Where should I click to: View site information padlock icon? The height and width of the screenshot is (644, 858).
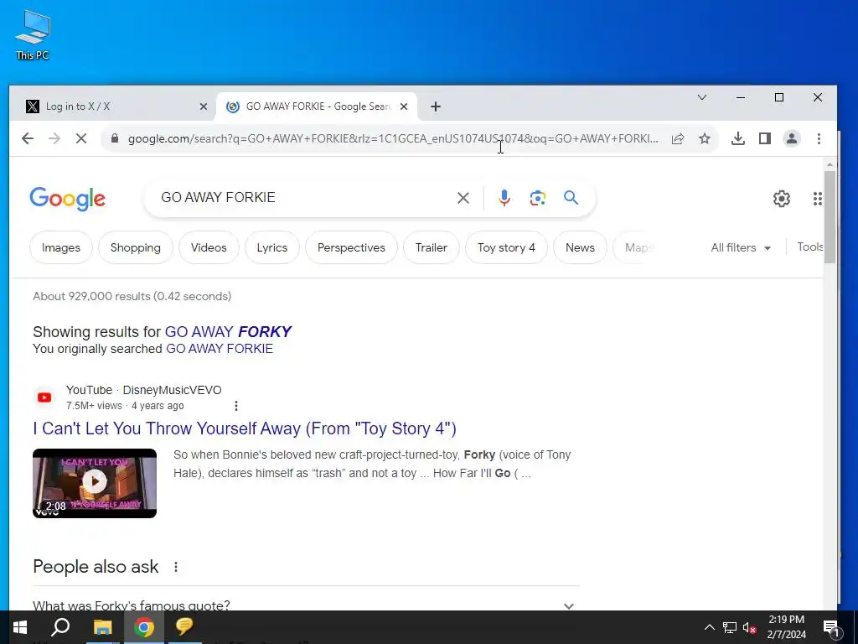click(114, 138)
